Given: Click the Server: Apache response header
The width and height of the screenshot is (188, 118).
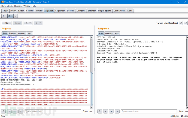Looking at the screenshot, I should pos(130,42).
